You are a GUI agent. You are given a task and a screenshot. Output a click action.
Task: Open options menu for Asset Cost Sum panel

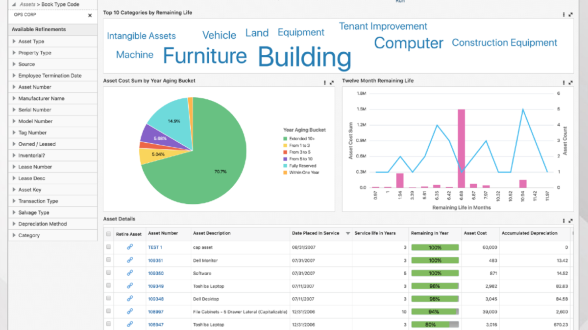[325, 83]
